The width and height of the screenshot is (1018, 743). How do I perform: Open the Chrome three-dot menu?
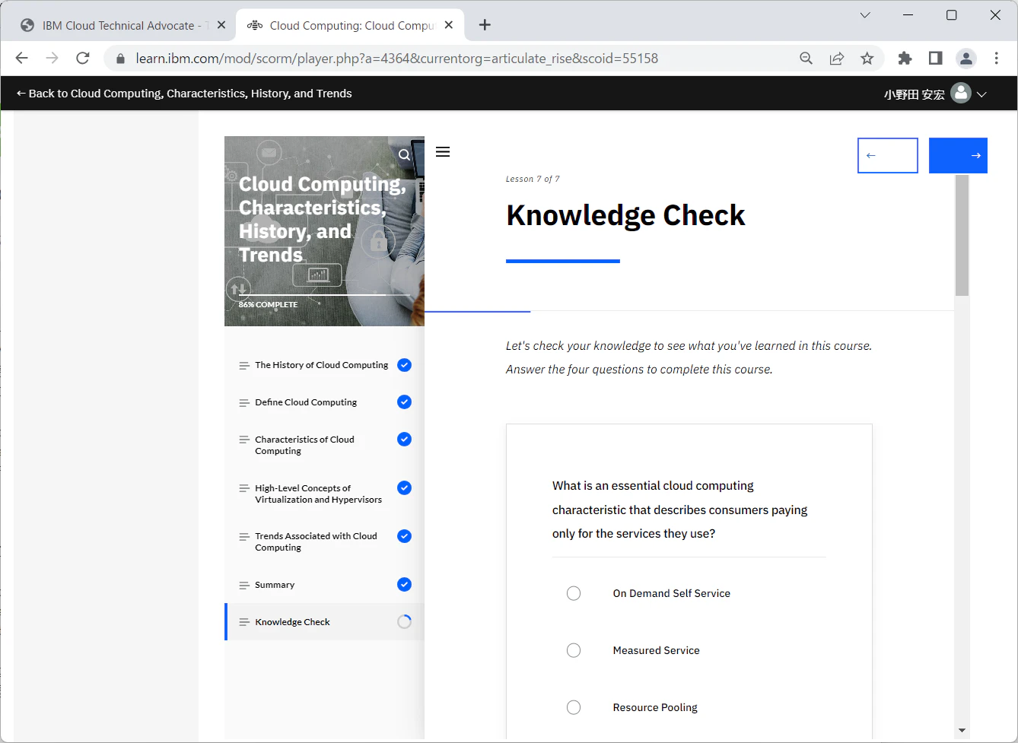[x=997, y=59]
